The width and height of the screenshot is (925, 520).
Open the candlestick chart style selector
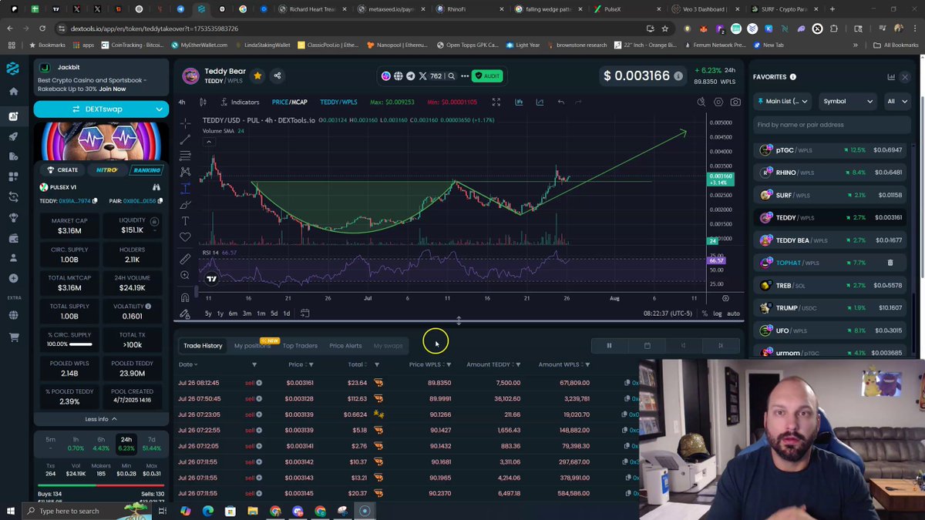click(203, 102)
